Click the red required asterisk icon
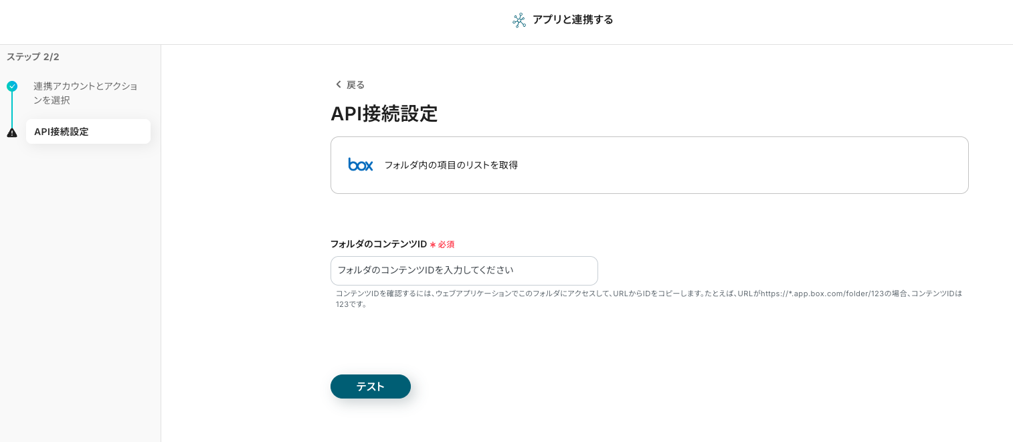The width and height of the screenshot is (1013, 442). 433,245
